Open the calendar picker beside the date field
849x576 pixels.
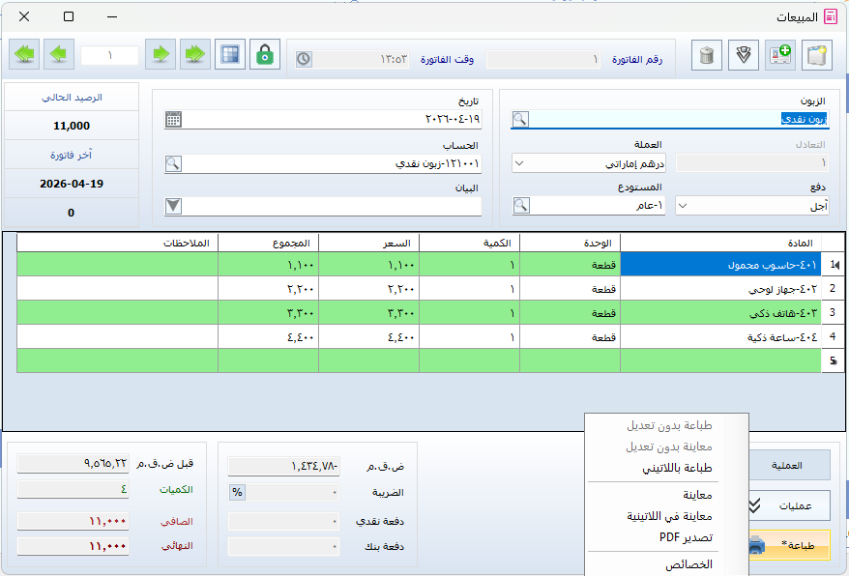pos(173,120)
